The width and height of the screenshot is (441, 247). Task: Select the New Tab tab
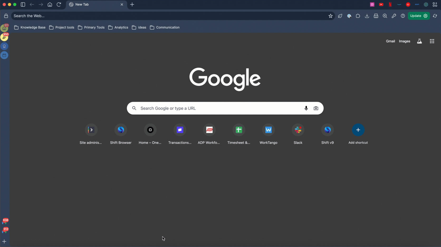[97, 4]
